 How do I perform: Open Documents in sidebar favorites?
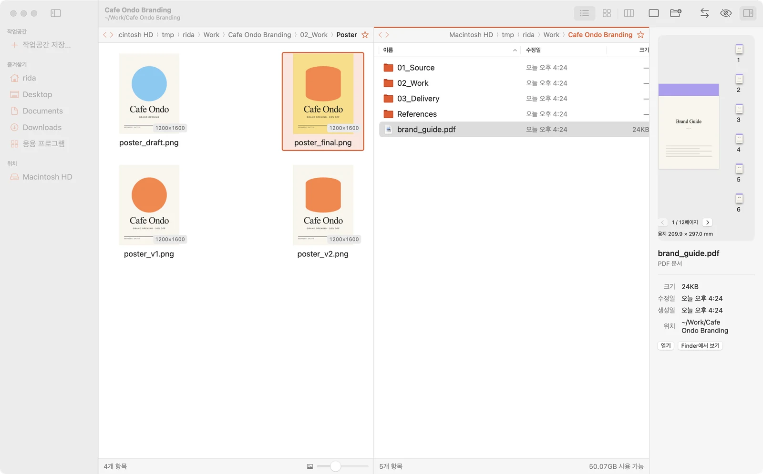click(x=36, y=111)
